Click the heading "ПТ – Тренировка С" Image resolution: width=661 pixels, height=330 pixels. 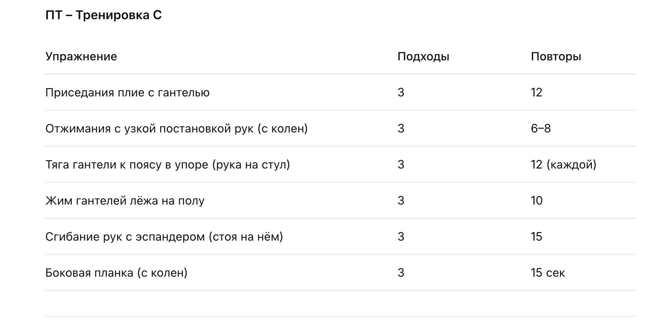104,15
